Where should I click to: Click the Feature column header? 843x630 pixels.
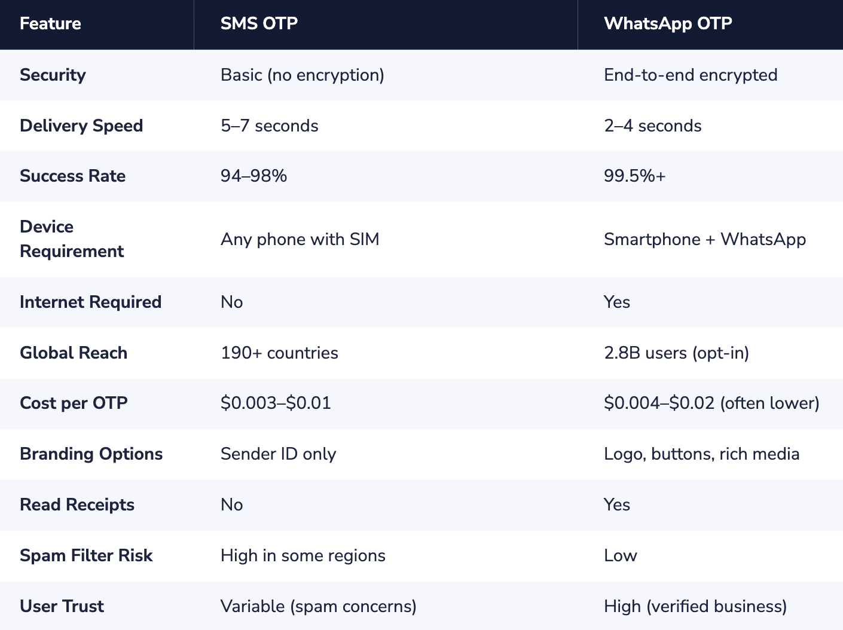[x=50, y=24]
